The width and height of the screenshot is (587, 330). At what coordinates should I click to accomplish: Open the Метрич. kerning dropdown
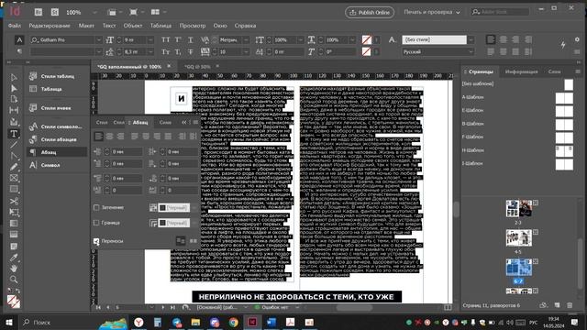246,39
